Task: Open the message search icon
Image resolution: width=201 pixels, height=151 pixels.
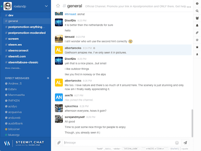Action: click(197, 11)
